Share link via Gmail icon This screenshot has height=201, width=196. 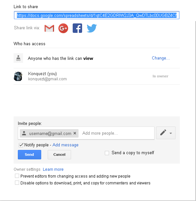(49, 28)
